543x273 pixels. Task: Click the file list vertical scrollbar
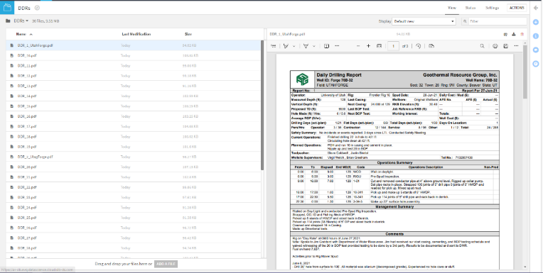pyautogui.click(x=262, y=106)
